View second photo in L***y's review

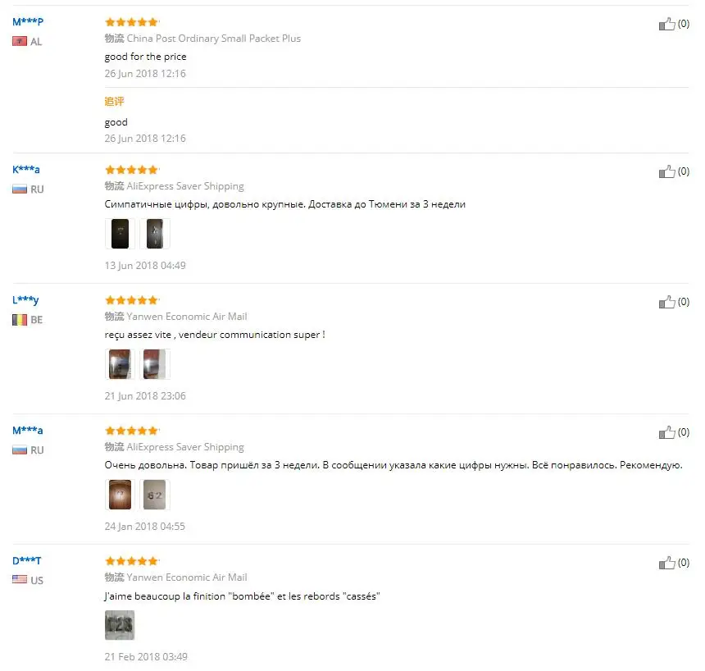pyautogui.click(x=155, y=364)
